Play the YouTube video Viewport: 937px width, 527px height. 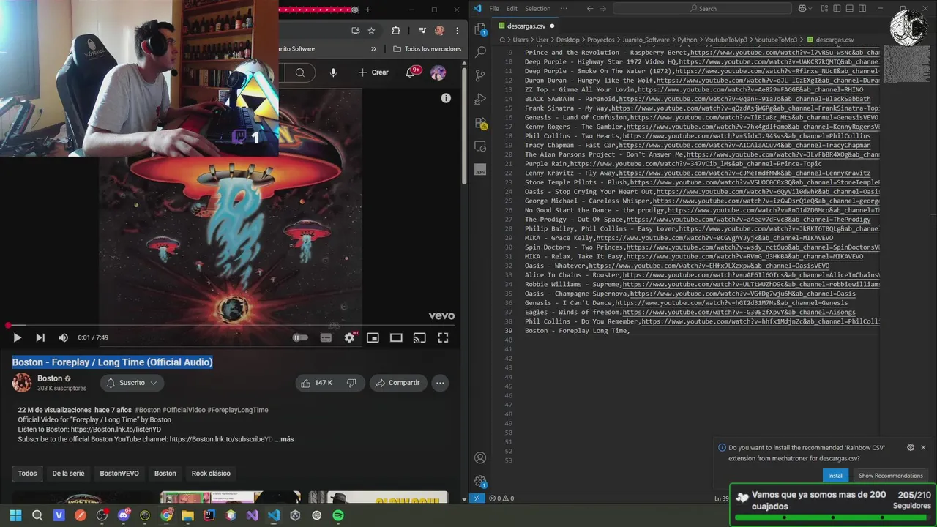(17, 337)
